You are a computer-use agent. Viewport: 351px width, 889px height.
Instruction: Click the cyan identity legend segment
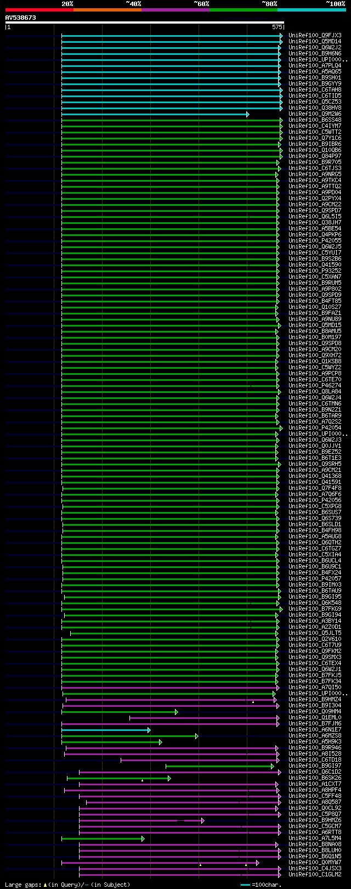(312, 10)
